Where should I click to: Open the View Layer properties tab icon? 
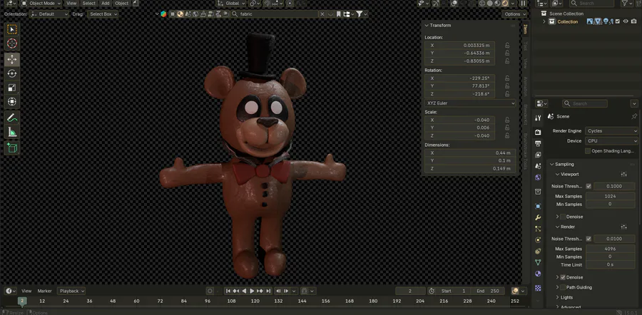tap(538, 155)
